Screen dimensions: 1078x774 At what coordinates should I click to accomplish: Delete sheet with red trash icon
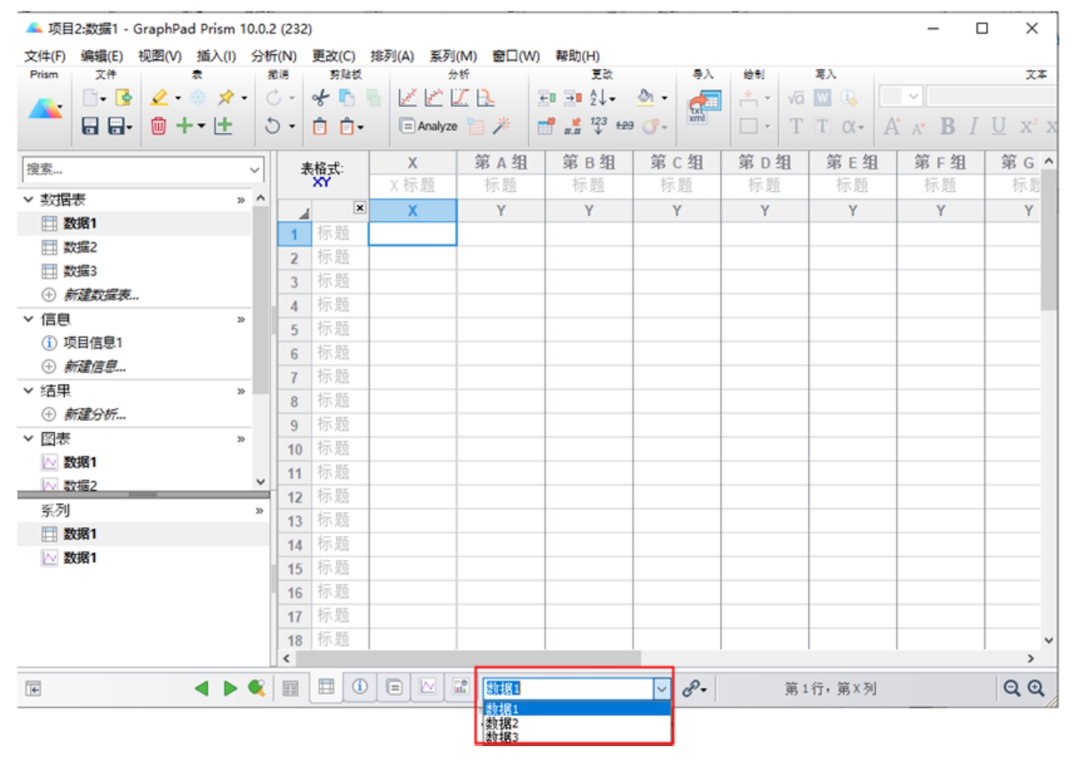pos(158,126)
